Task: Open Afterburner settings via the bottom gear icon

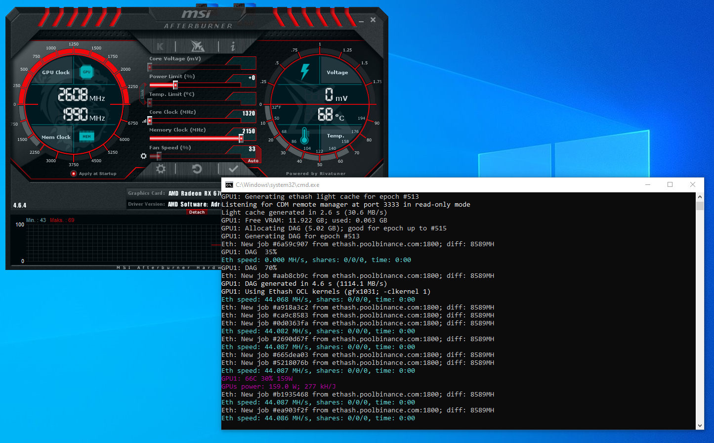Action: click(x=161, y=169)
